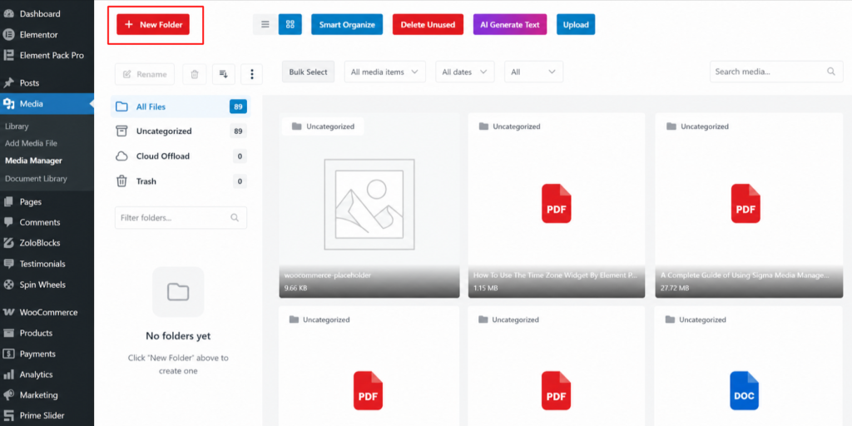Open the ZoloBlocks menu
Viewport: 852px width, 426px height.
click(47, 244)
